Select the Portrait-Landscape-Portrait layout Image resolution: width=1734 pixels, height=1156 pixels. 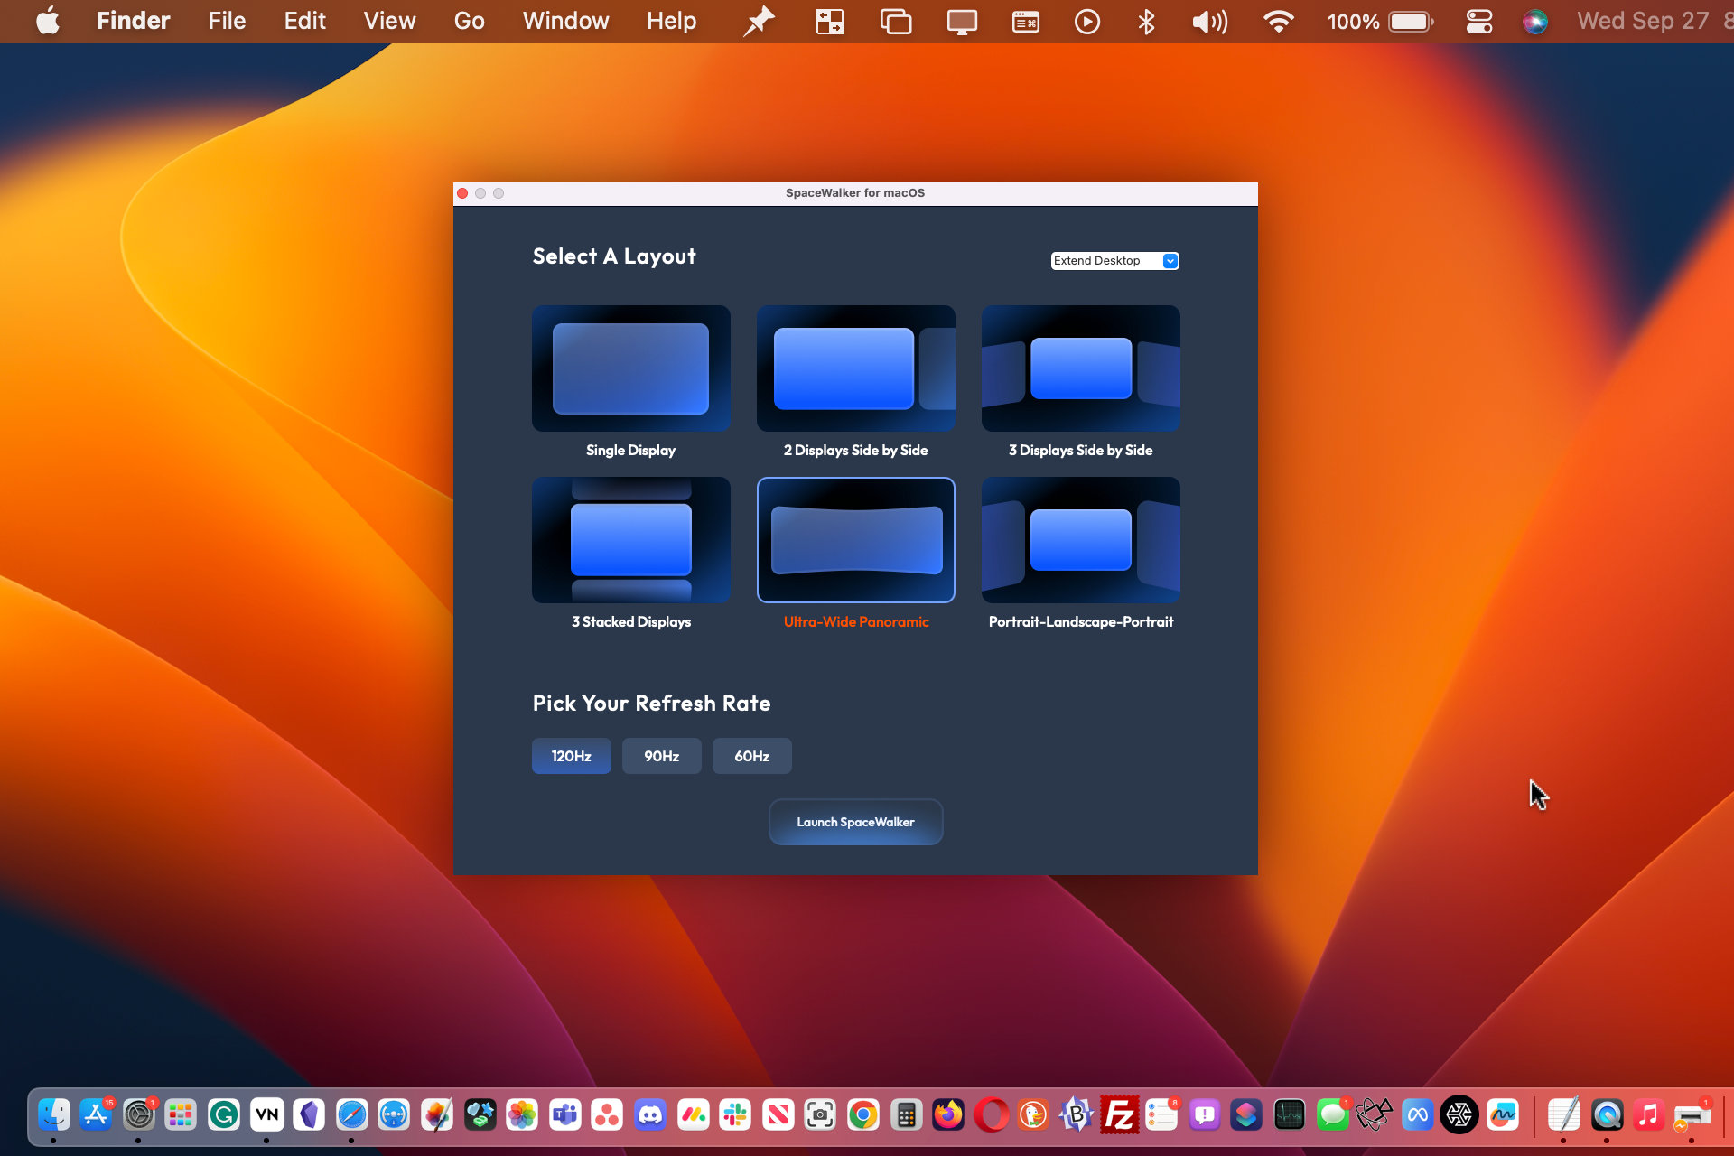coord(1080,539)
